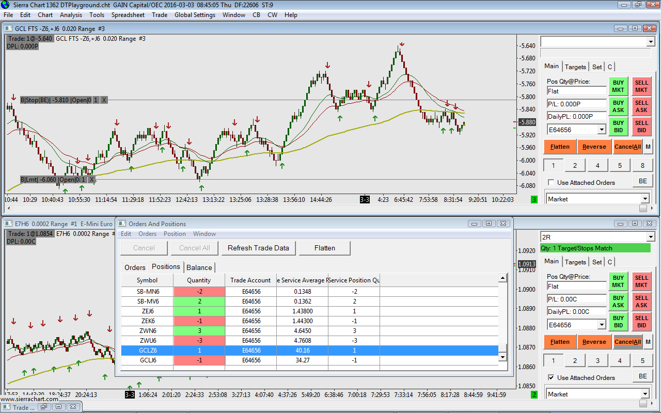Click the Refresh Trade Data button

[258, 248]
